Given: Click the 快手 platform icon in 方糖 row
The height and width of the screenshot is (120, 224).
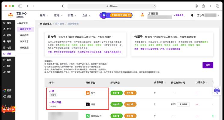Looking at the screenshot, I should click(88, 93).
